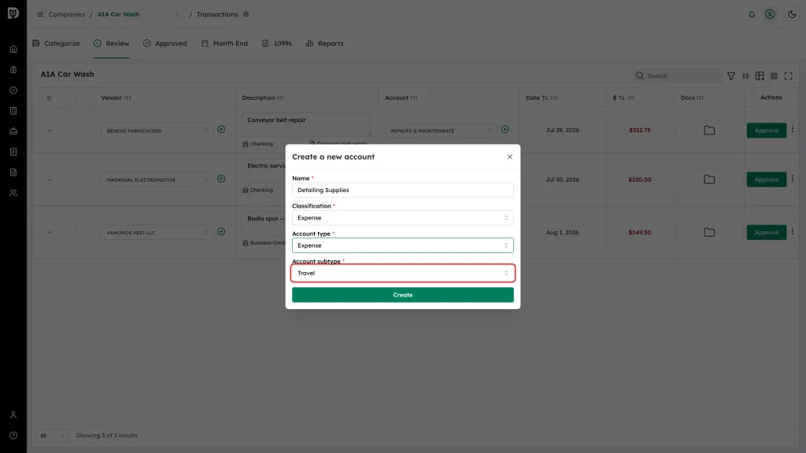Image resolution: width=806 pixels, height=453 pixels.
Task: Toggle dark mode moon icon
Action: click(792, 14)
